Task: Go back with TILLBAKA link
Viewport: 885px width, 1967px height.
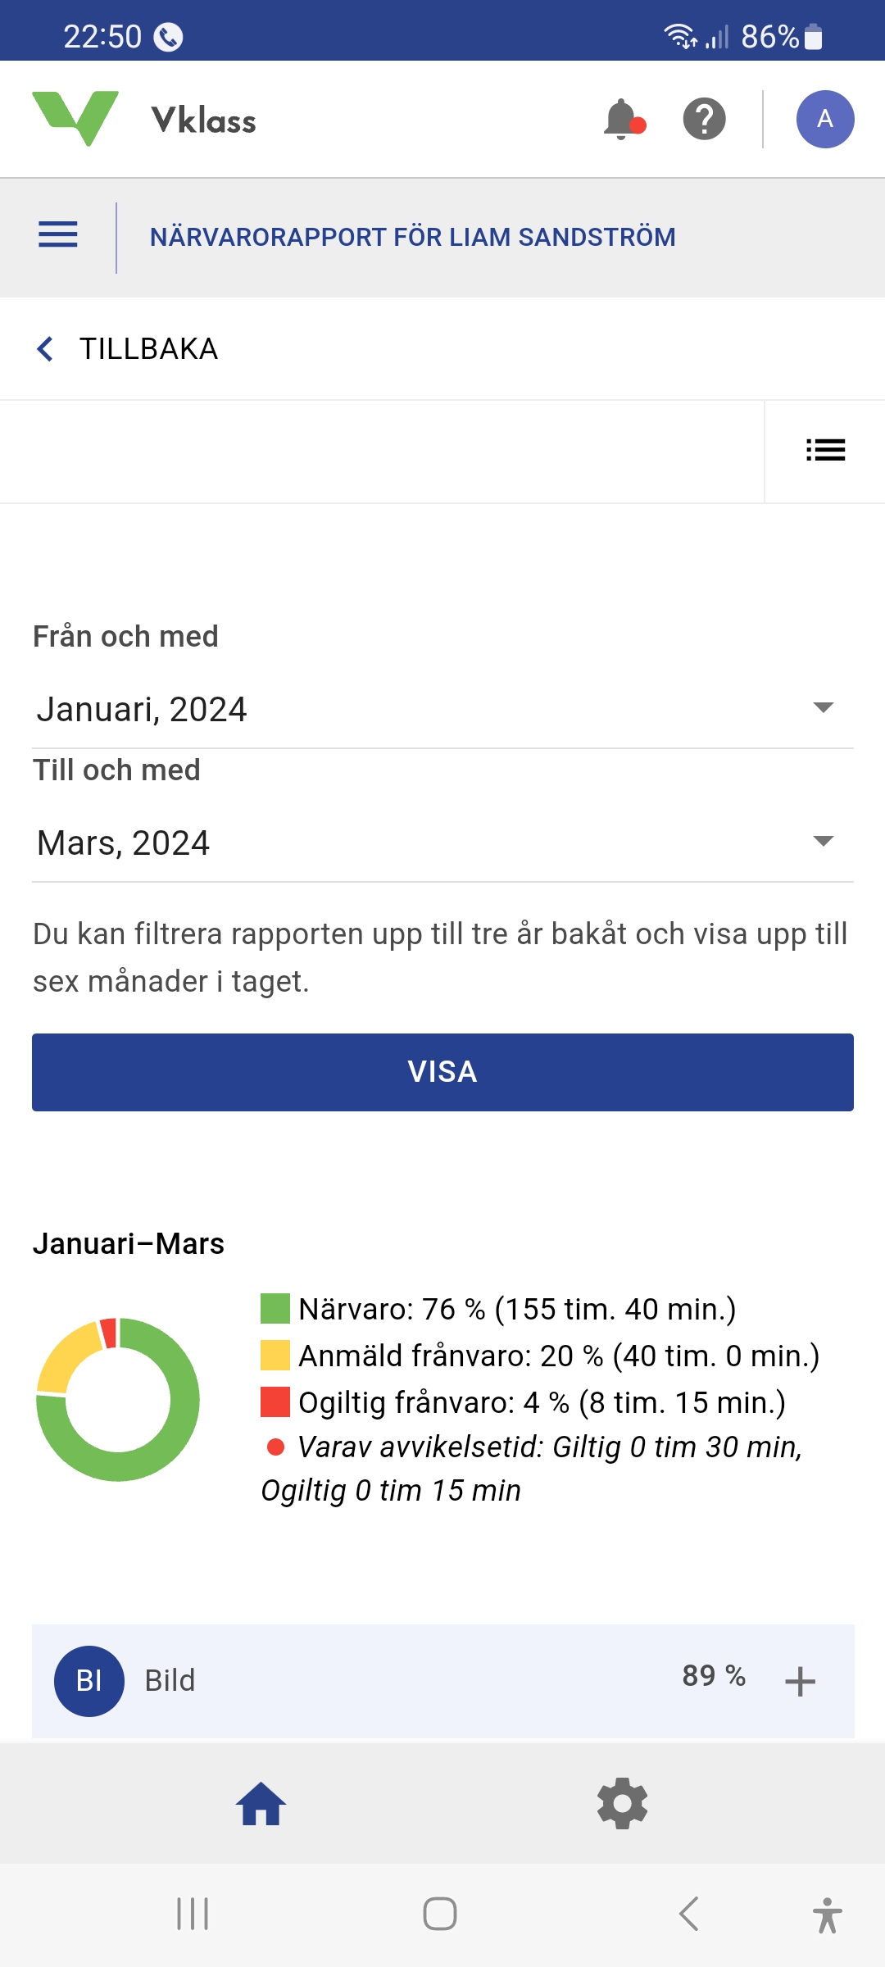Action: point(128,349)
